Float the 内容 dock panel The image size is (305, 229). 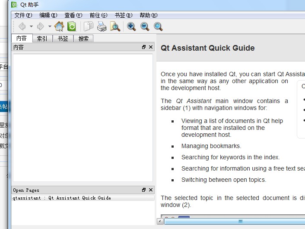pos(144,47)
